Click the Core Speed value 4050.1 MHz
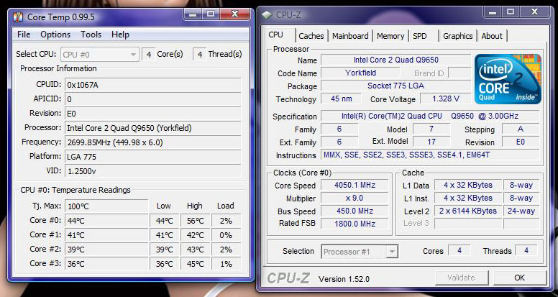Screen dimensions: 558x297 coord(355,185)
